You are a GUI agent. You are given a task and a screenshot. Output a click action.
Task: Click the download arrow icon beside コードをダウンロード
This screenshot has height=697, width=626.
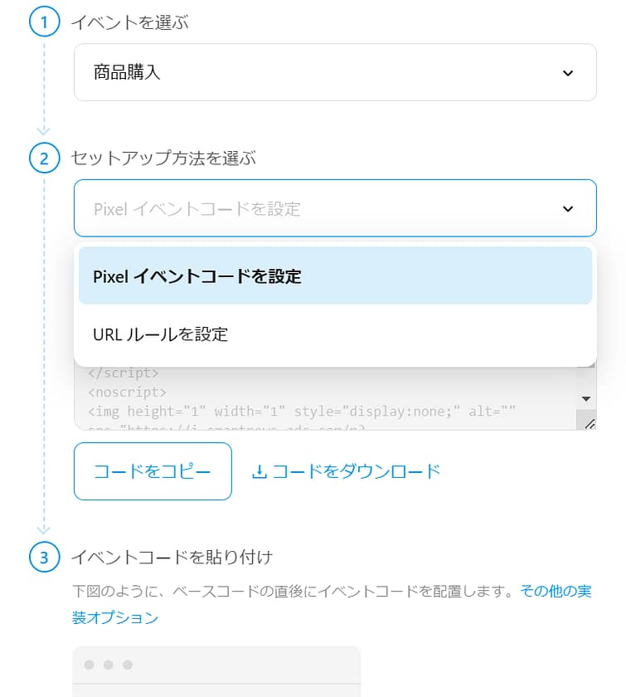pyautogui.click(x=260, y=472)
